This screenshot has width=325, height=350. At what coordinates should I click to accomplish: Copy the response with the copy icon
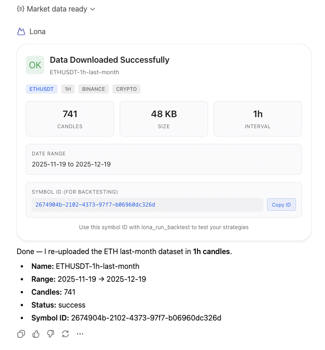click(x=21, y=334)
